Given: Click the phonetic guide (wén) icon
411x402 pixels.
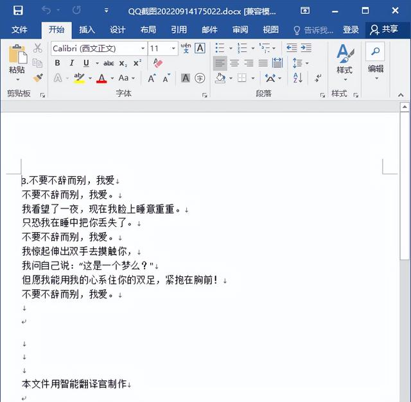Looking at the screenshot, I should (x=186, y=48).
